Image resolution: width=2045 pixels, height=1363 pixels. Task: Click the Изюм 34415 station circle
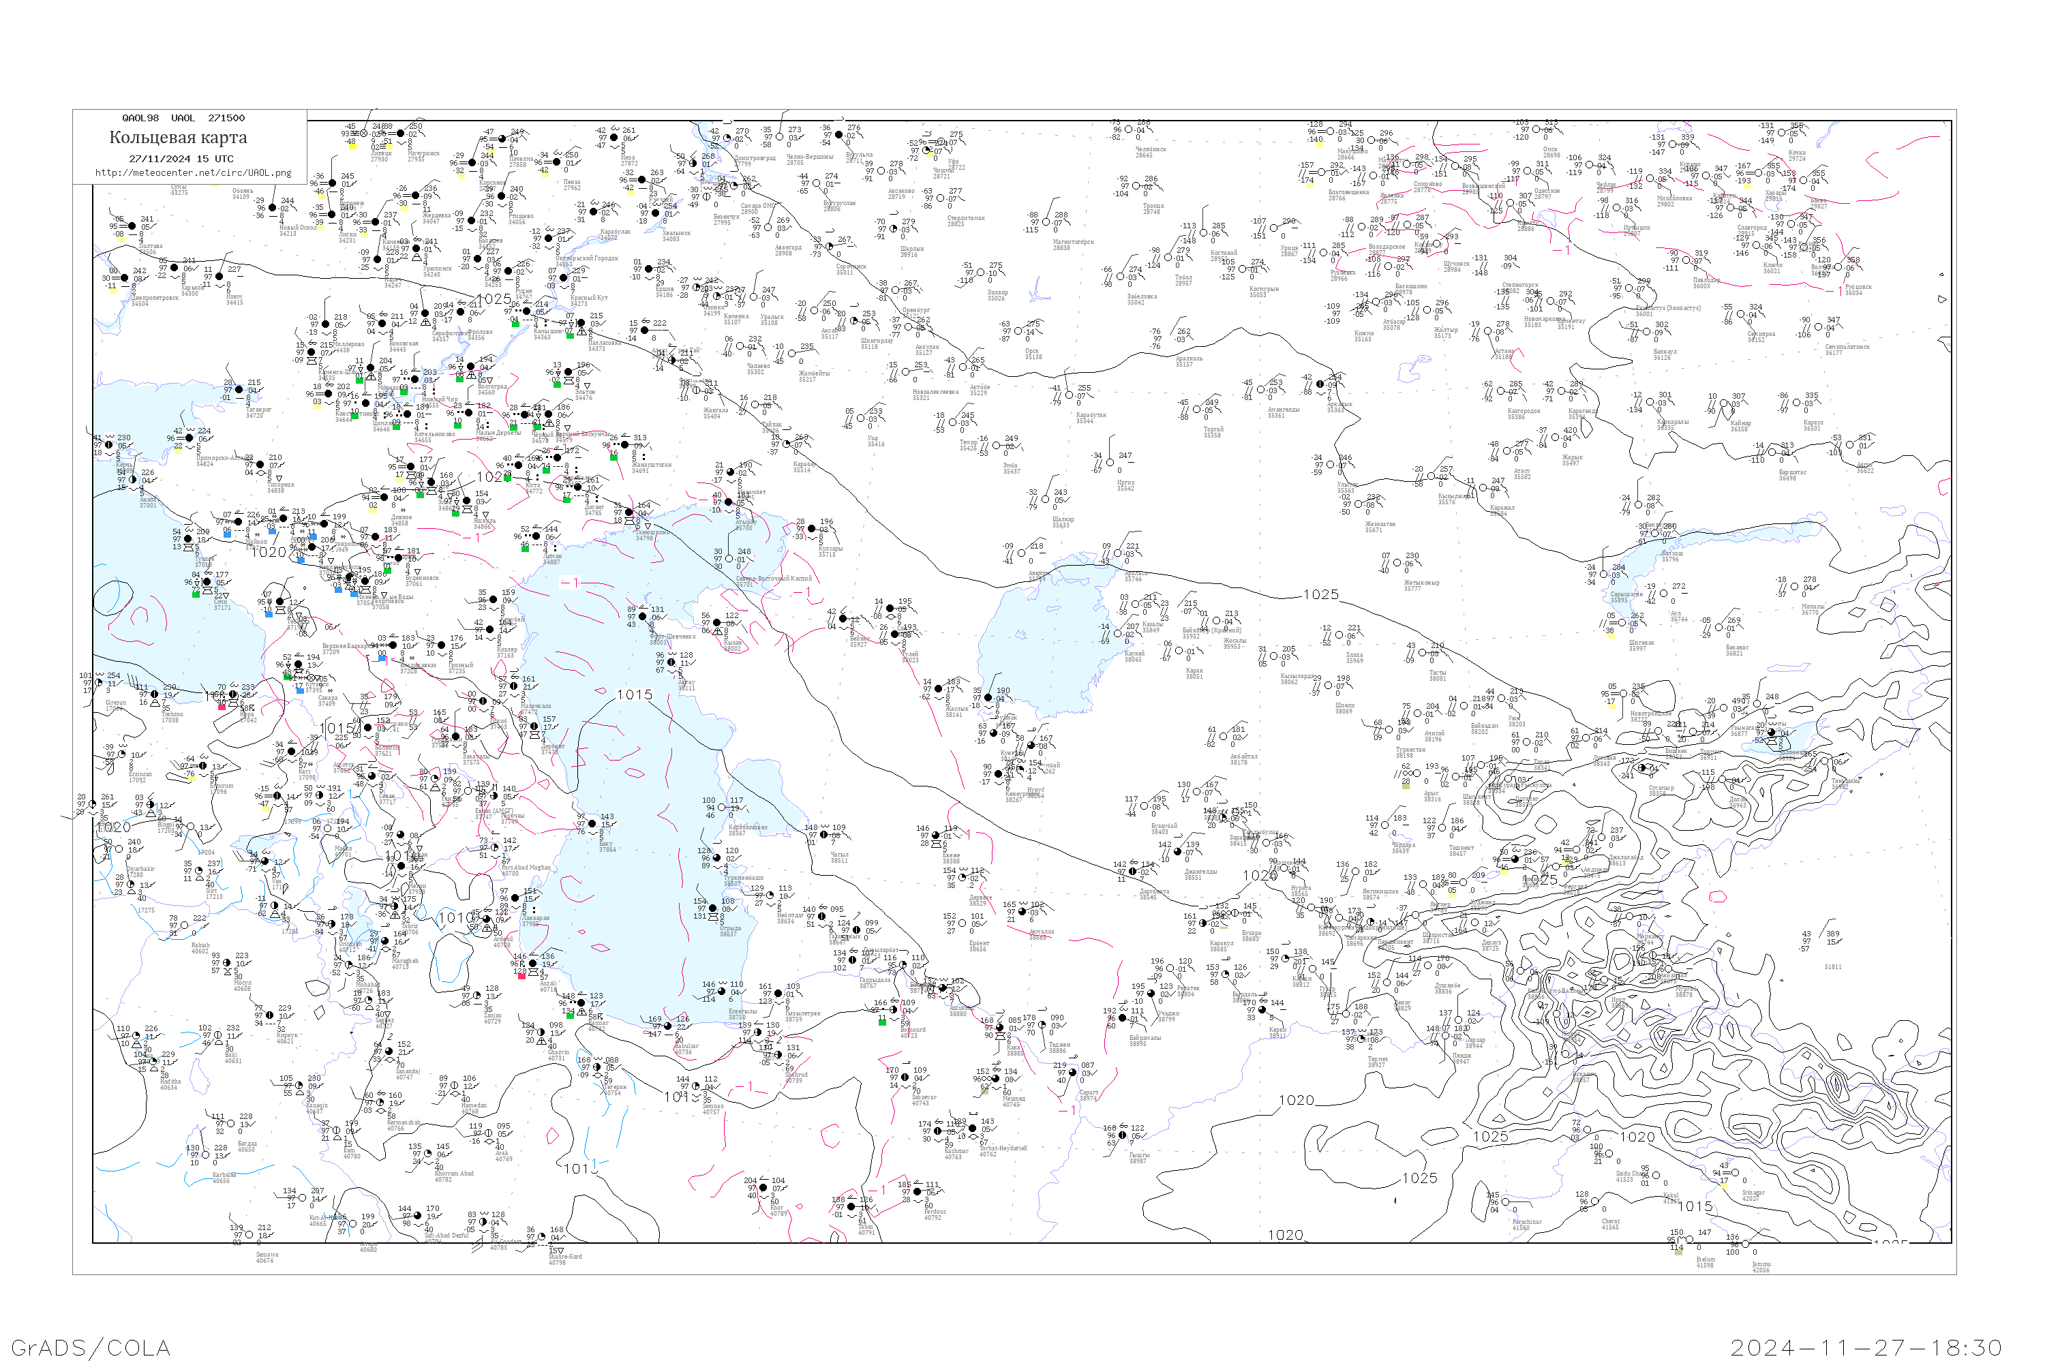pyautogui.click(x=219, y=277)
